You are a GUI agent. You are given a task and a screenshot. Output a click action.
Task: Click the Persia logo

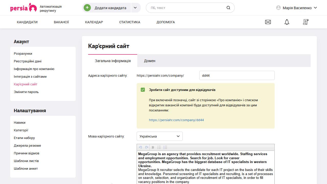23,8
